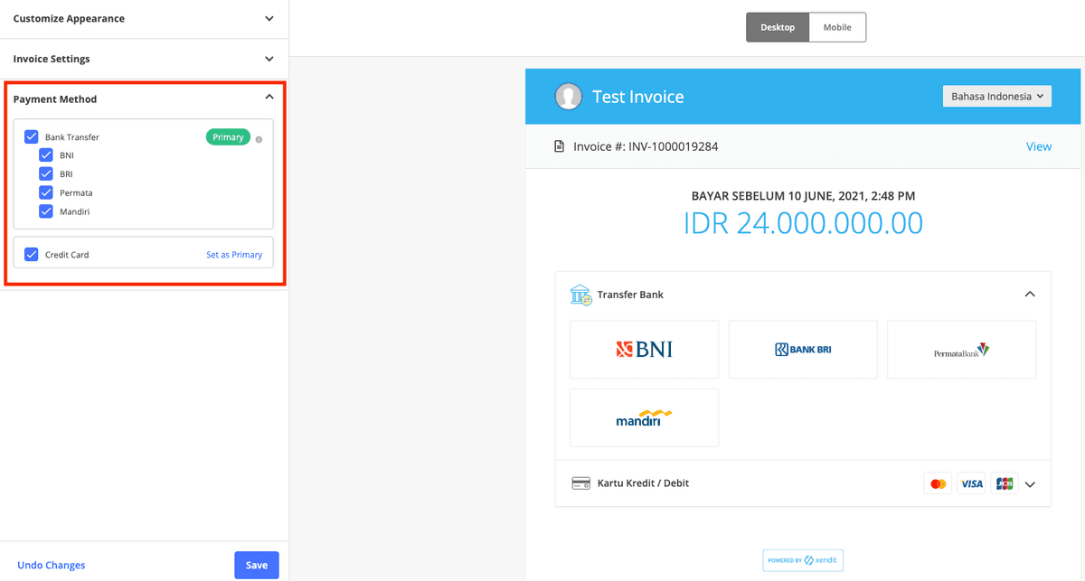Viewport: 1085px width, 581px height.
Task: Click the info icon next to Primary badge
Action: tap(259, 140)
